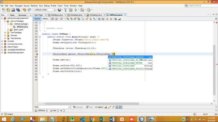Click the Next Bookmark icon in editor toolbar
This screenshot has width=218, height=122.
pyautogui.click(x=91, y=19)
